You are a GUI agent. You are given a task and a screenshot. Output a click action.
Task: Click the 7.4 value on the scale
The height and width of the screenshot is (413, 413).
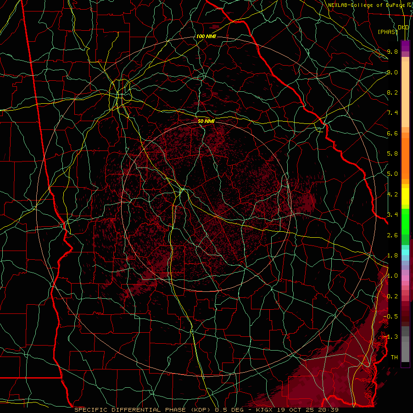click(392, 113)
